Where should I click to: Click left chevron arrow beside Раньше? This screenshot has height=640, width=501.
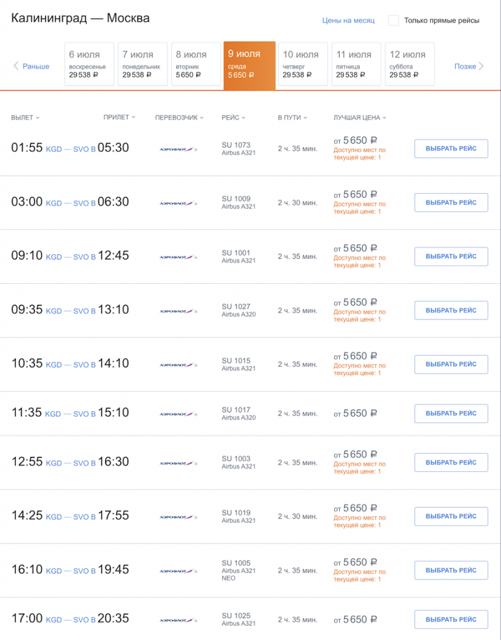coord(16,66)
